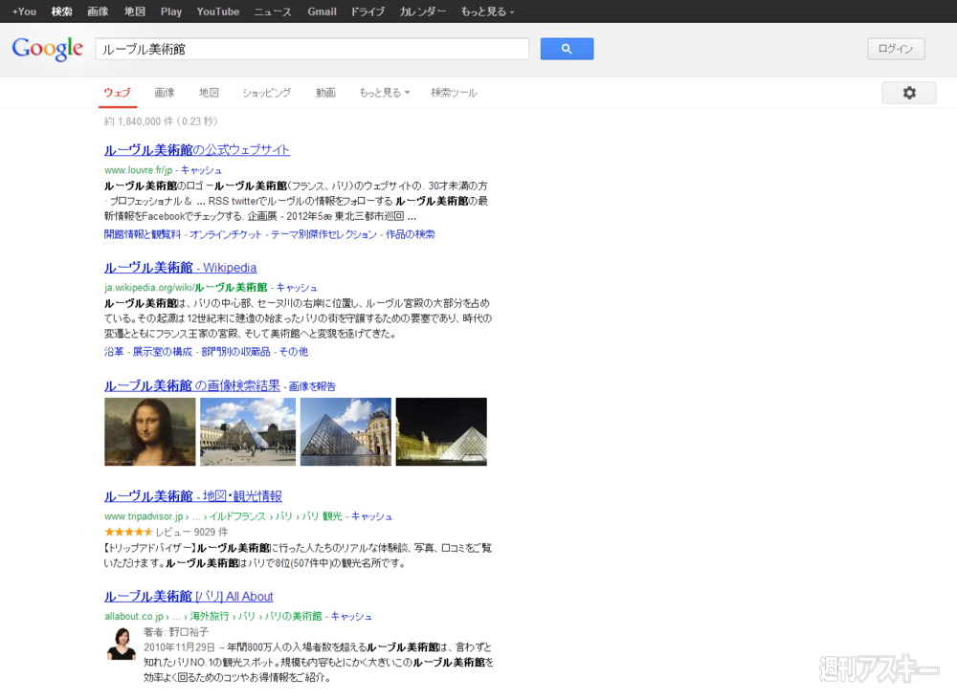
Task: Open the cached link for the allabout result
Action: [x=351, y=617]
